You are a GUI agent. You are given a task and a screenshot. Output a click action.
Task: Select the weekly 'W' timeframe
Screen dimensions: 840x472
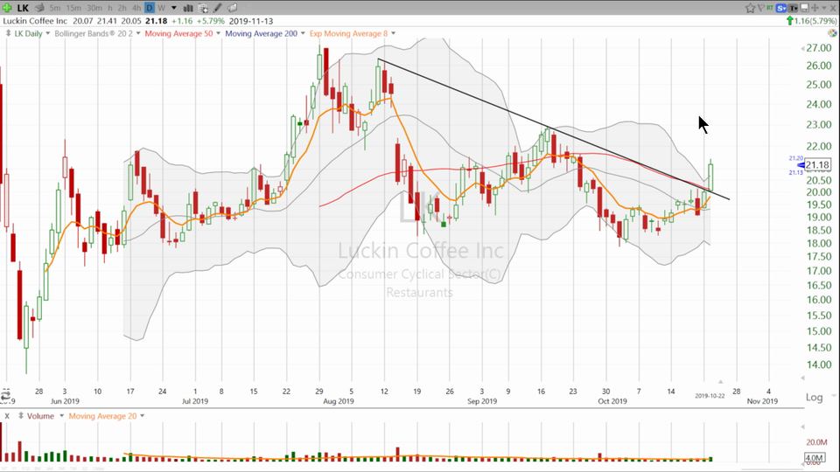pyautogui.click(x=161, y=8)
